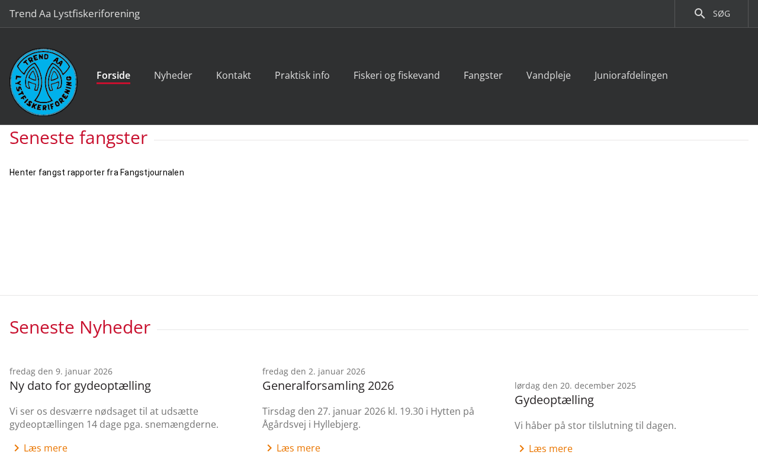Open the Praktisk info menu

[302, 75]
